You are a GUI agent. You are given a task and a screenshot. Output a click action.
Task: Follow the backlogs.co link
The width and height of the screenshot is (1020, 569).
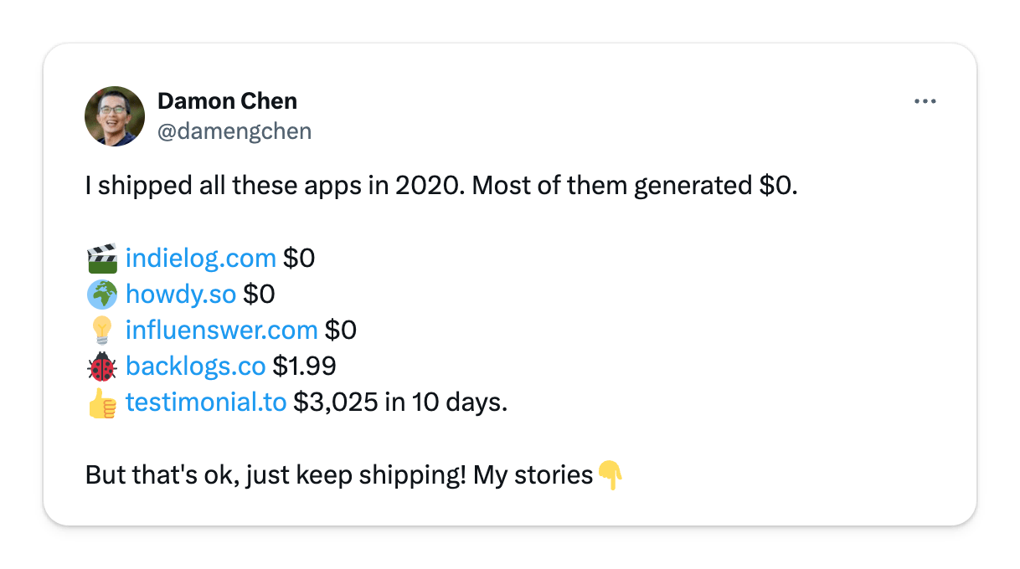click(x=195, y=367)
